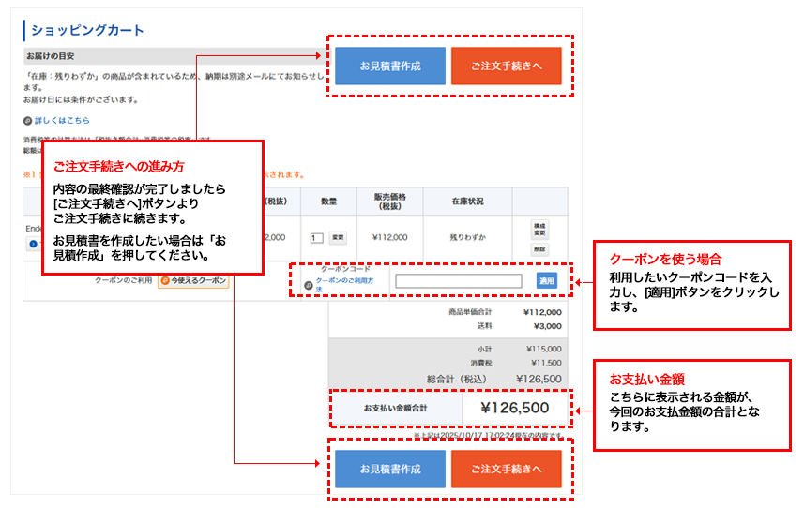Image resolution: width=804 pixels, height=508 pixels.
Task: Open the 詳しくはこちら link
Action: click(62, 121)
